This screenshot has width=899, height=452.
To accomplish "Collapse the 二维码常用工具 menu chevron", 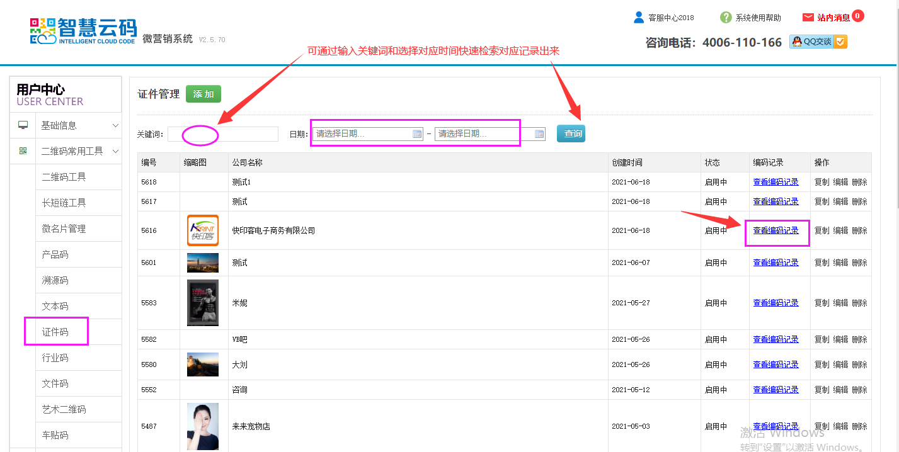I will (x=115, y=151).
